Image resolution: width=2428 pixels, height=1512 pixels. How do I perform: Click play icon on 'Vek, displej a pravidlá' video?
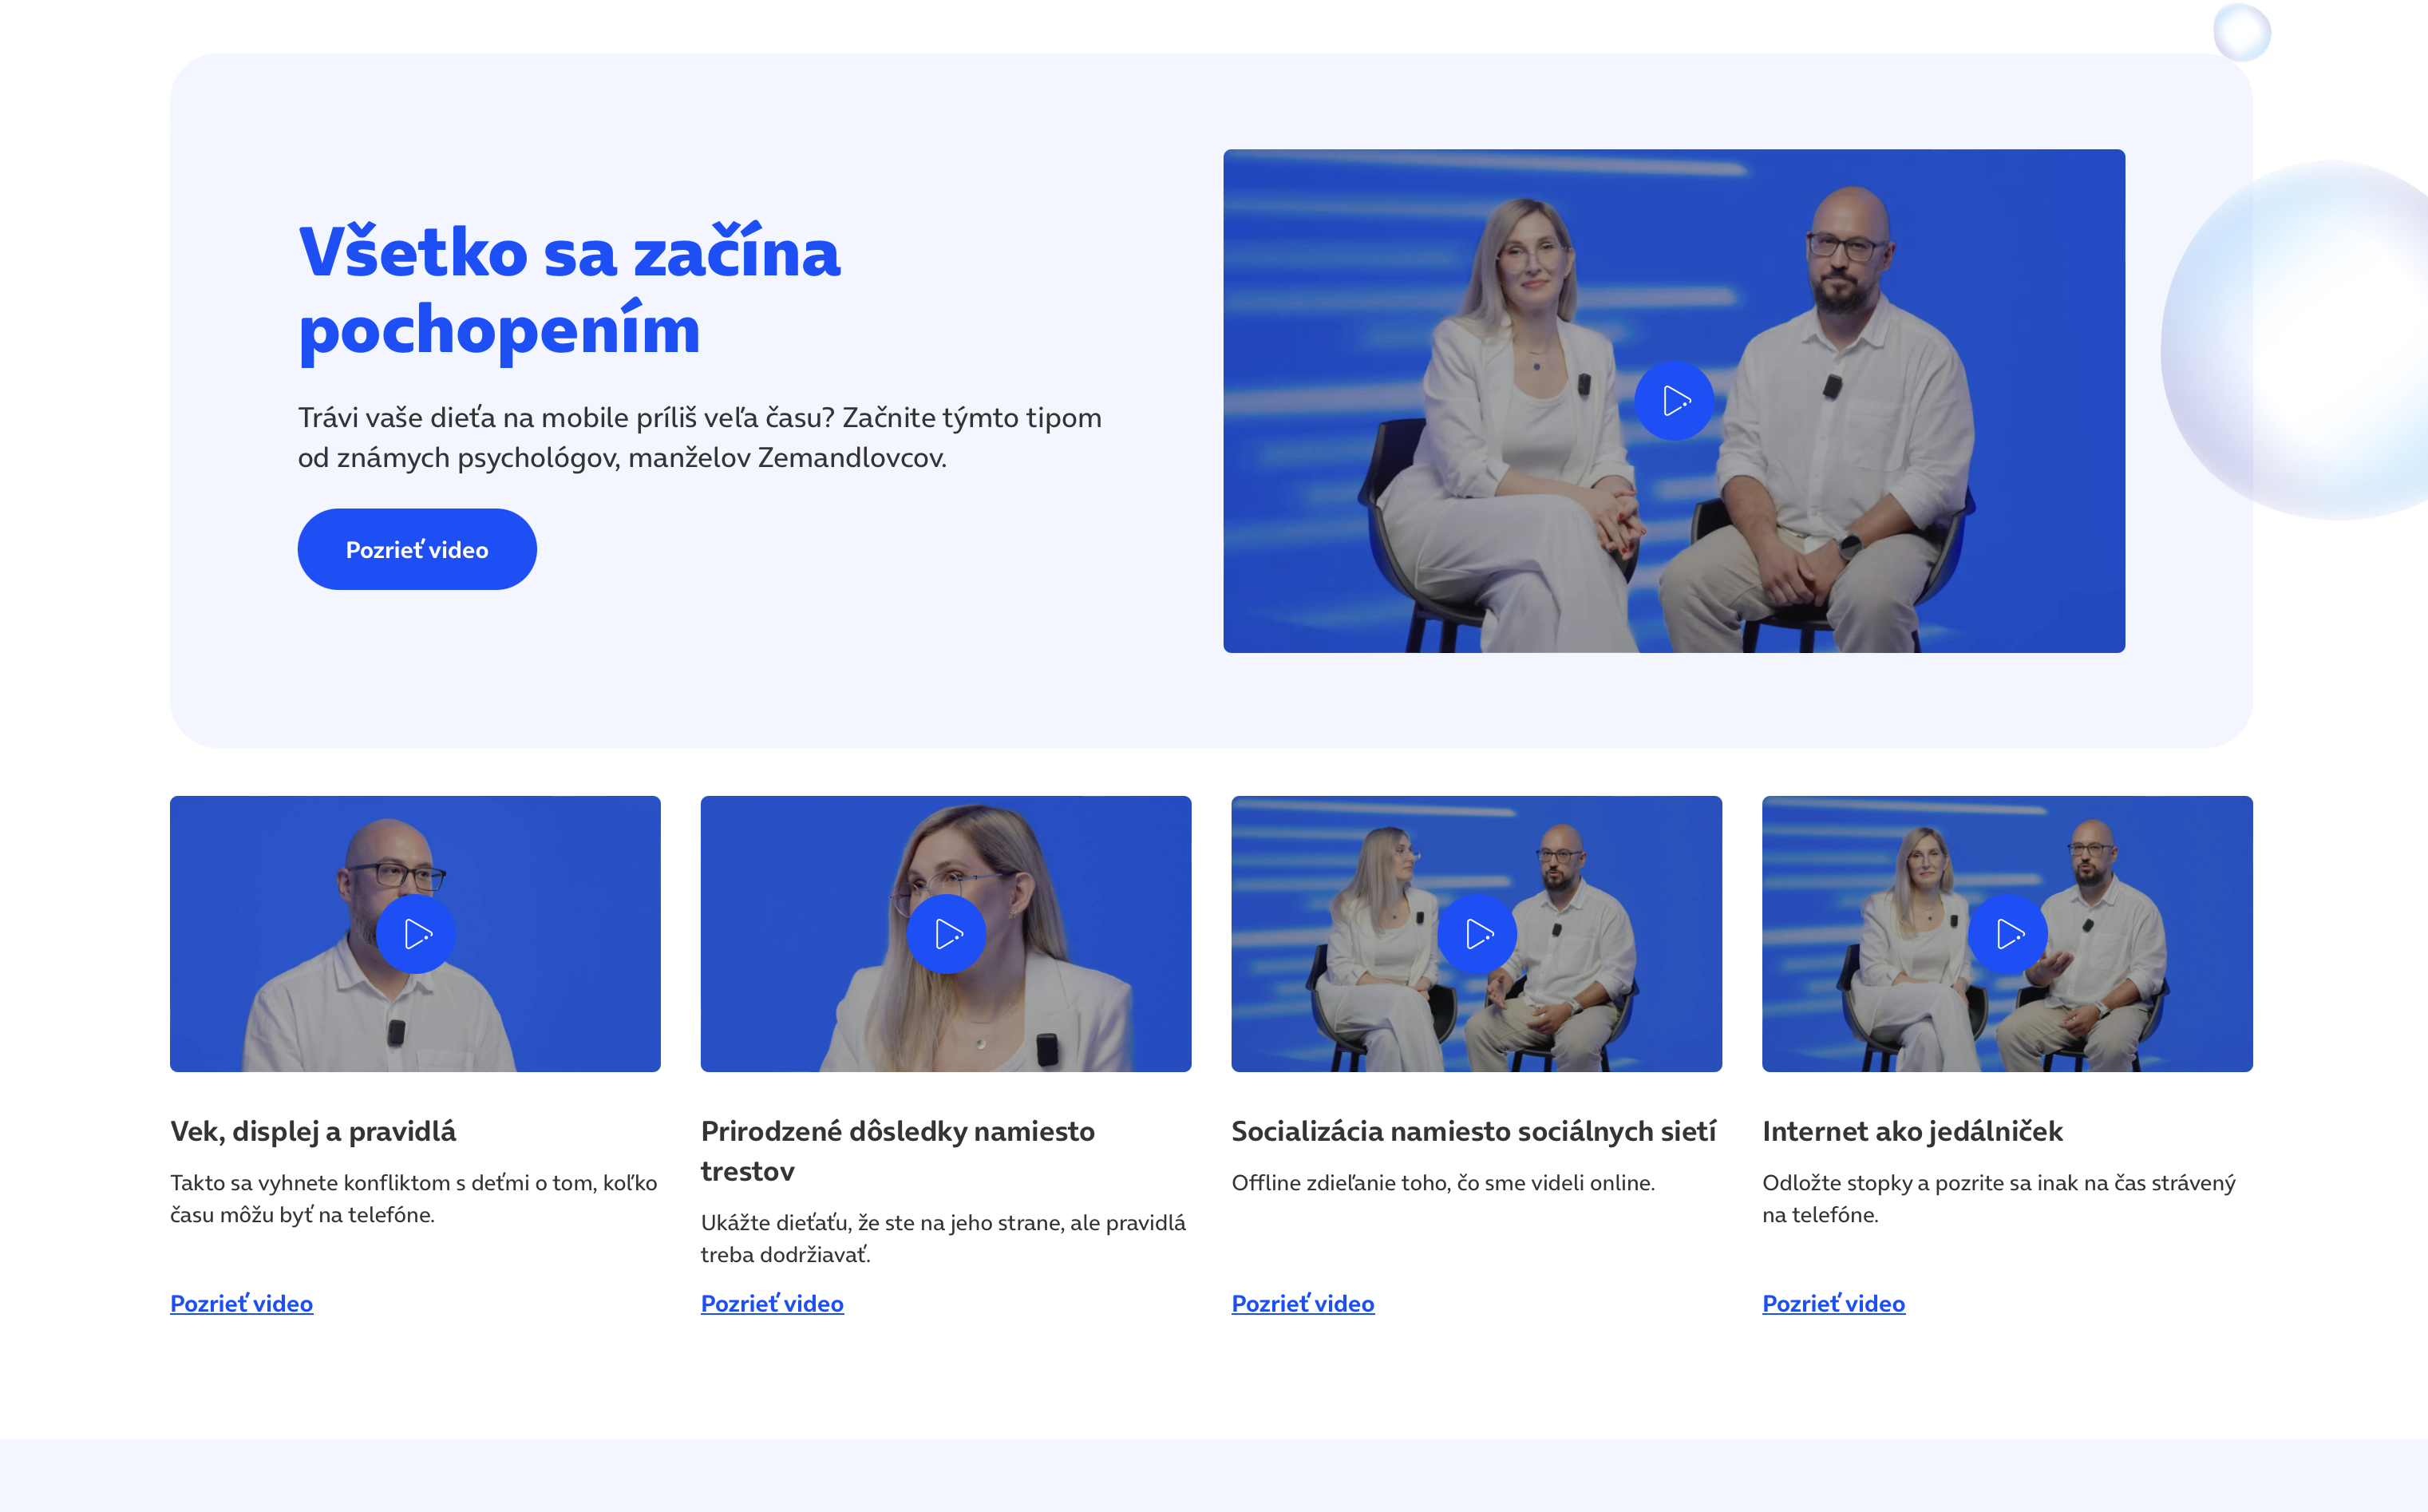(416, 934)
